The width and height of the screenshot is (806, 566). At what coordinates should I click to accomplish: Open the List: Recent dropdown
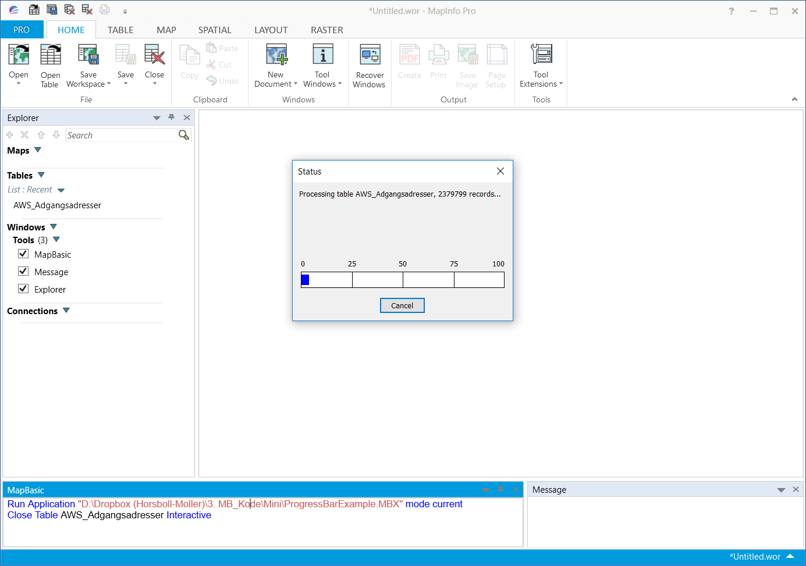[61, 190]
